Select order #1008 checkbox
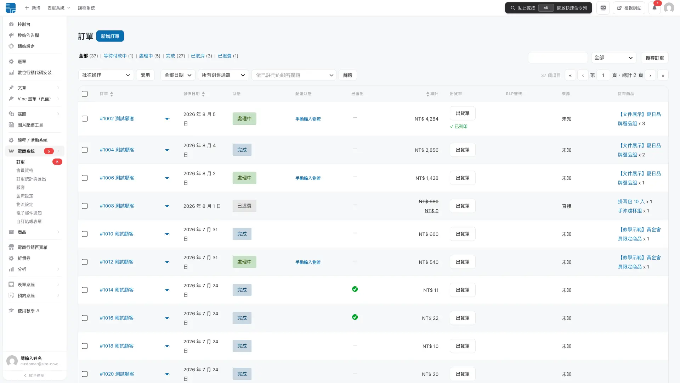The width and height of the screenshot is (680, 383). click(x=85, y=206)
